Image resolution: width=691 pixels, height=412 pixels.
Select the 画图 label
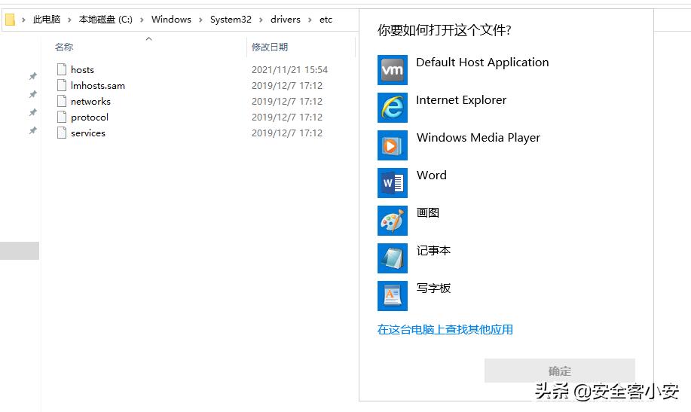point(428,213)
